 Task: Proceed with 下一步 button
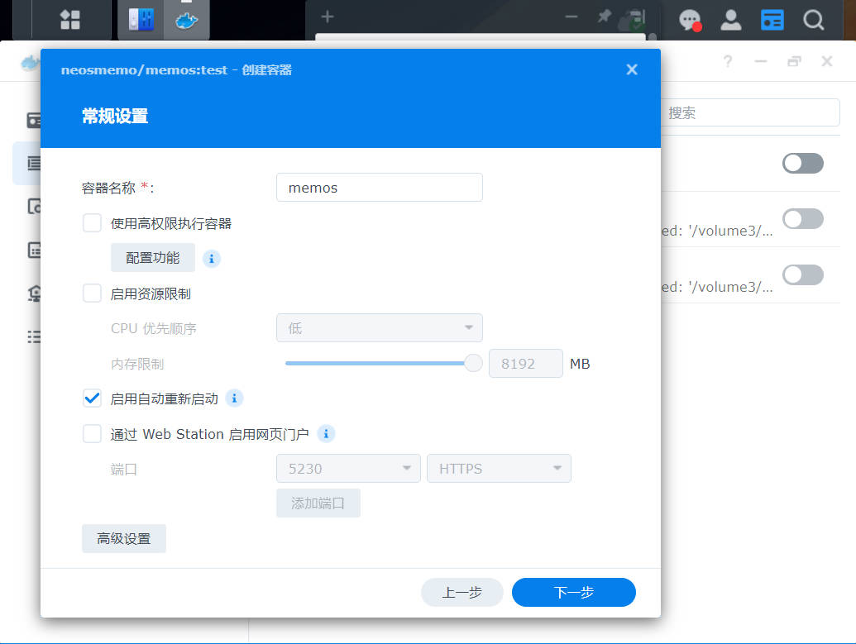tap(574, 592)
